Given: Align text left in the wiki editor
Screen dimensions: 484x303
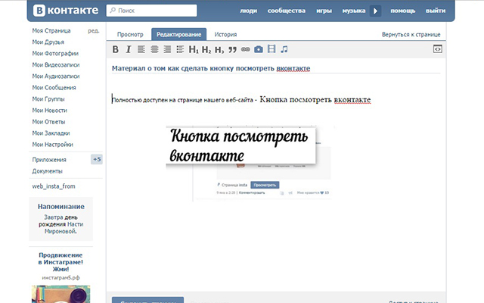Looking at the screenshot, I should pyautogui.click(x=141, y=49).
